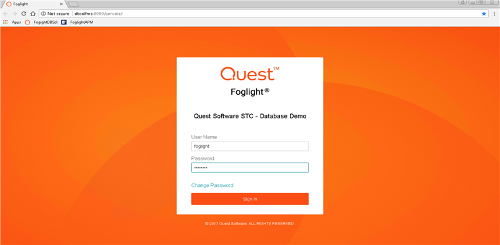
Task: Click the Foglight product title text
Action: tap(249, 92)
